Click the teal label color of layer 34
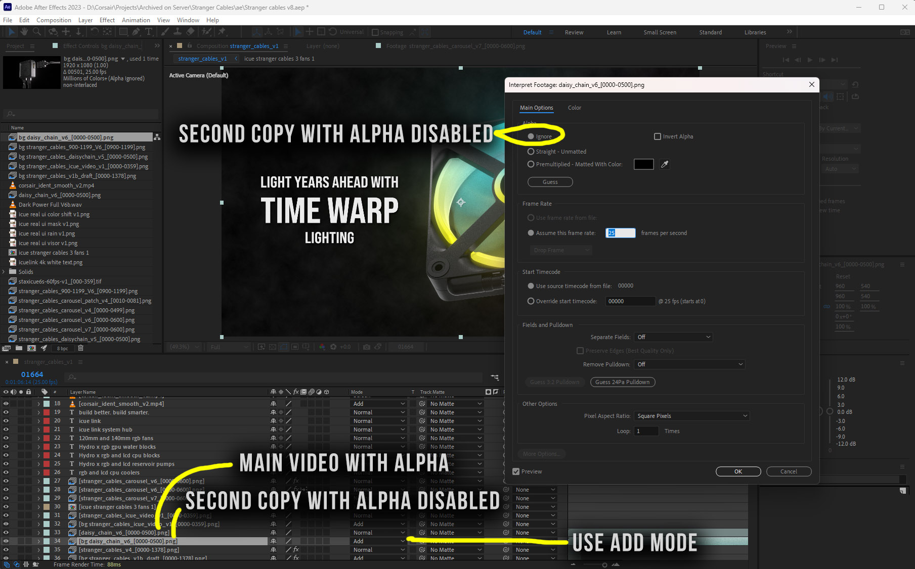Screen dimensions: 915x569 pos(47,541)
